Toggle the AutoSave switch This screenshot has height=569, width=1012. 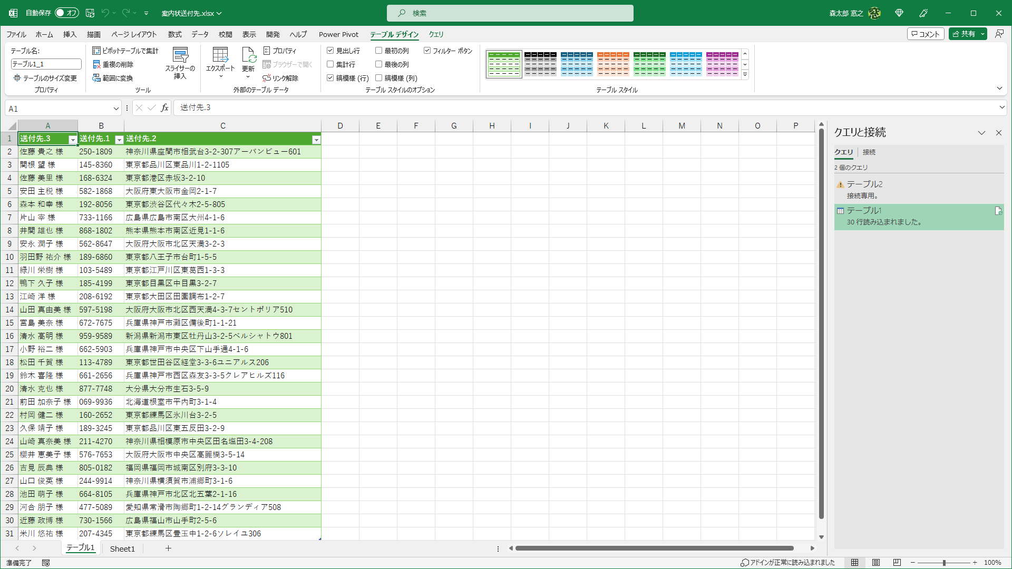[x=66, y=13]
